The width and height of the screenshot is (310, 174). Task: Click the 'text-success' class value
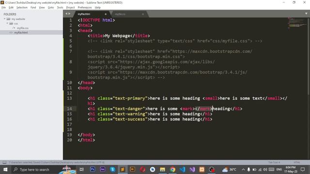coord(130,119)
